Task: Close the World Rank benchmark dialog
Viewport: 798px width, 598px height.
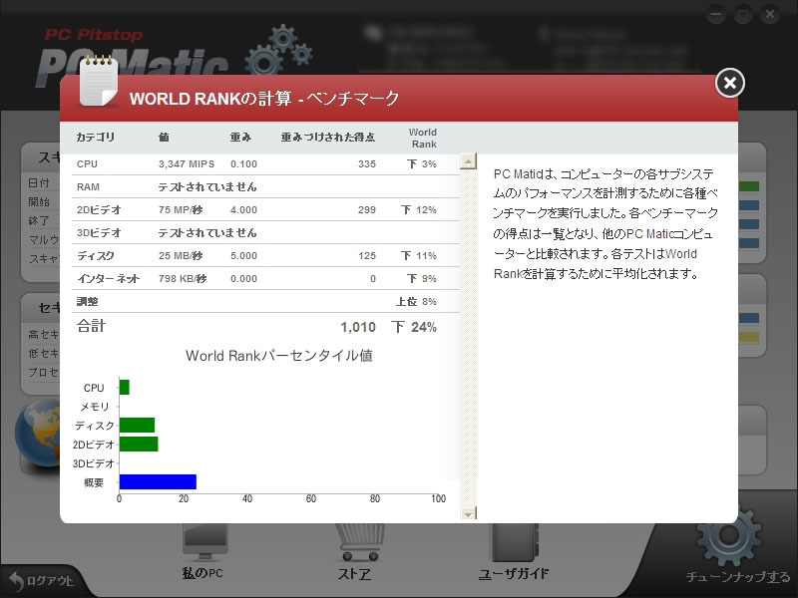Action: click(x=729, y=83)
